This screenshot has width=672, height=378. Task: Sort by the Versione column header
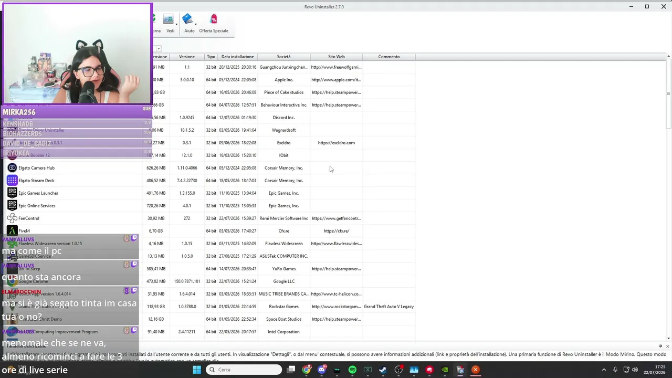[187, 57]
